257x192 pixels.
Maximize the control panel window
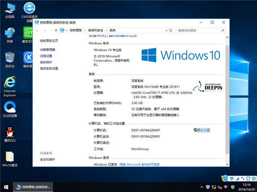[x=212, y=22]
